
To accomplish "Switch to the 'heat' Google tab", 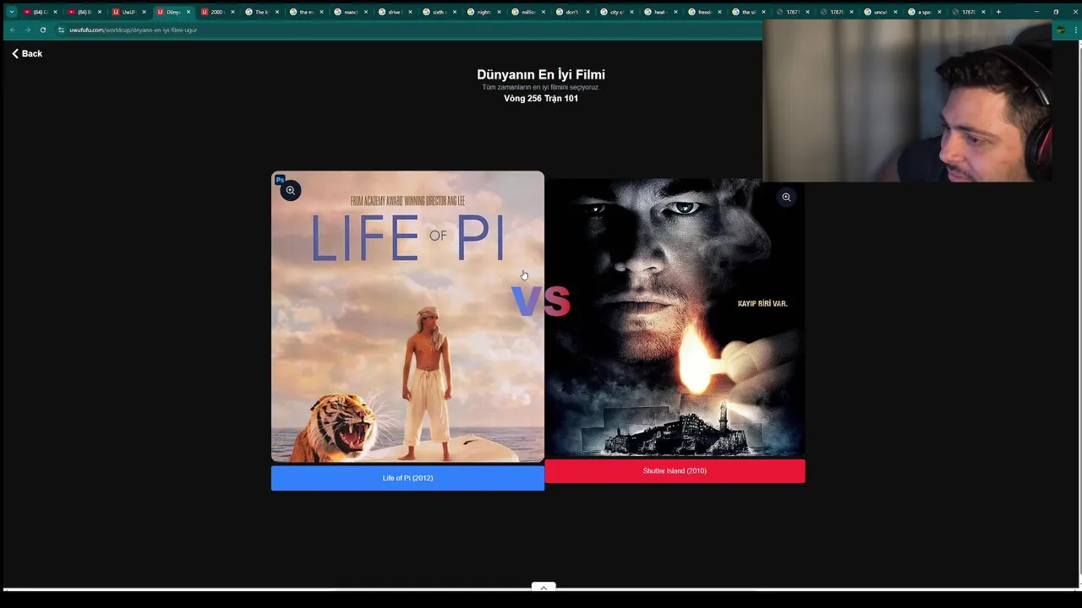I will click(658, 12).
